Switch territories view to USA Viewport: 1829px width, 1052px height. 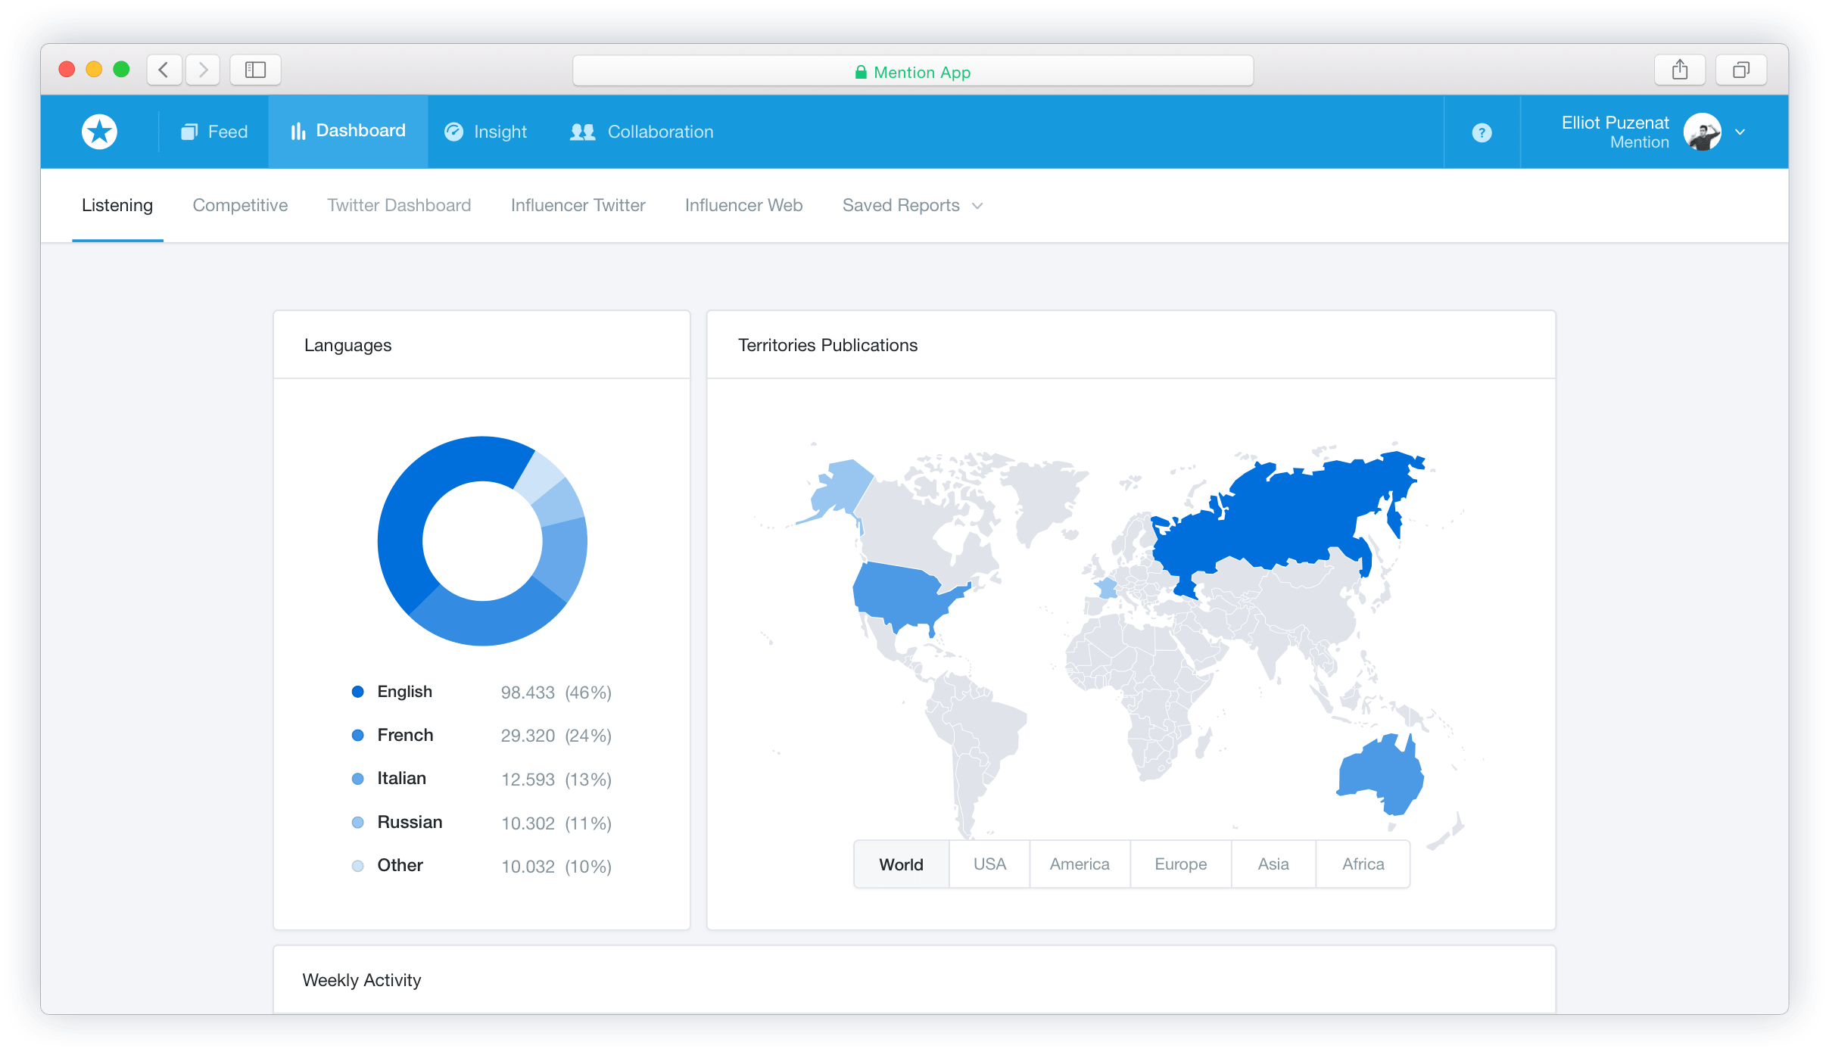click(989, 864)
